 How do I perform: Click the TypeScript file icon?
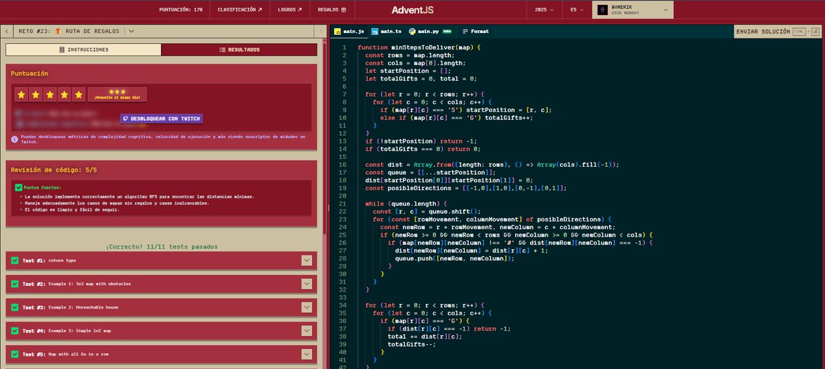(x=375, y=32)
